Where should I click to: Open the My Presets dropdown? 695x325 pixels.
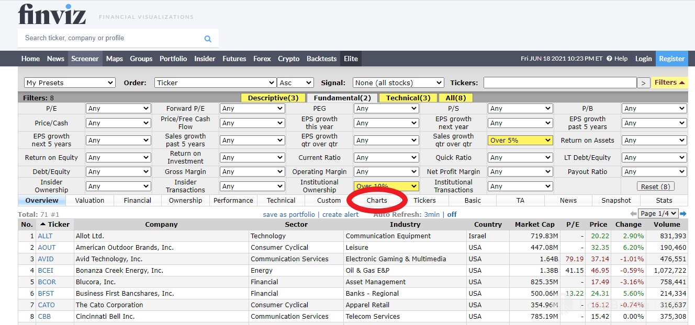pos(70,83)
